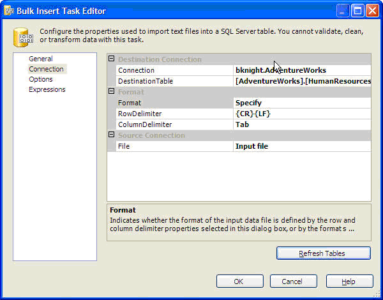The image size is (383, 300).
Task: Collapse the Destination Connection section
Action: (112, 59)
